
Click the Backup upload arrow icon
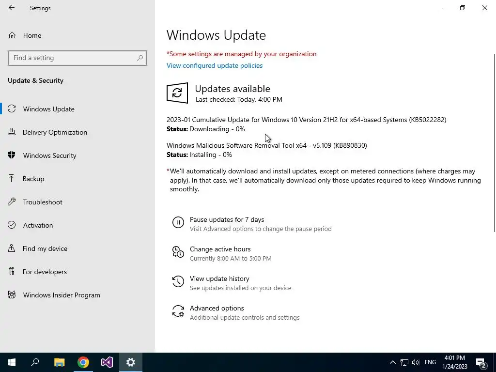pos(12,178)
